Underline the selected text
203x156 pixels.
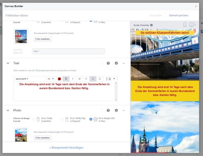(x=79, y=79)
